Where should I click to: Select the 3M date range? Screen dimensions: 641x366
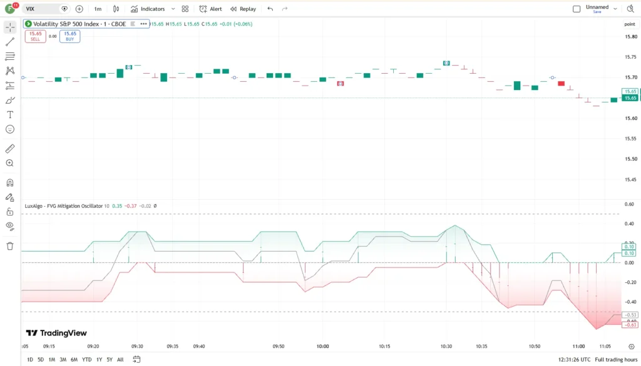pos(63,360)
